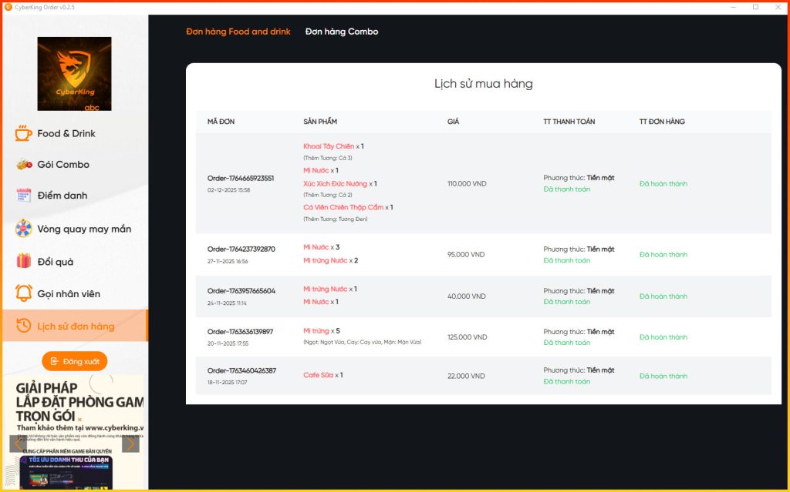Select the Xúc Xích Đức Nướng link
The height and width of the screenshot is (492, 790).
[x=337, y=182]
